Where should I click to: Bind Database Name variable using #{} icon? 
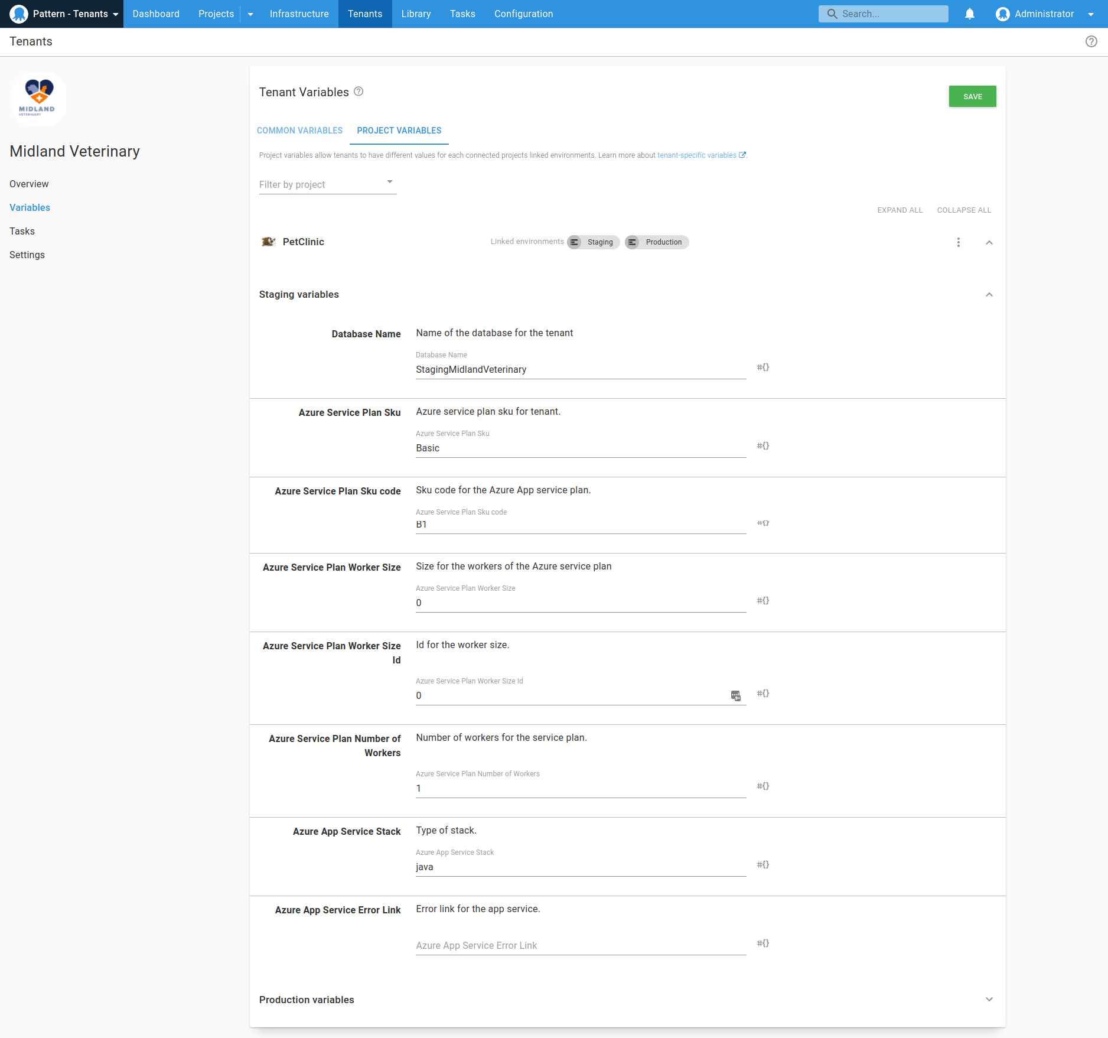click(762, 367)
